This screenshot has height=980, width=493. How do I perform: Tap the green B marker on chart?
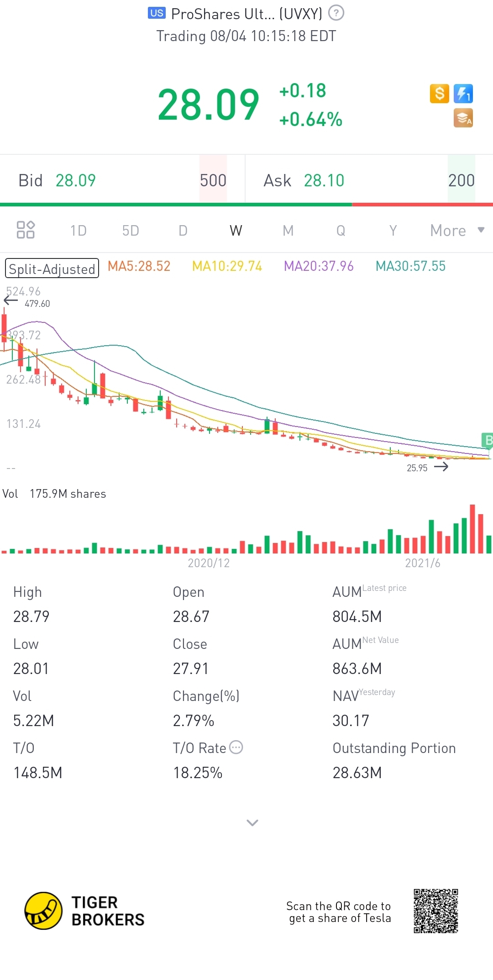(488, 440)
